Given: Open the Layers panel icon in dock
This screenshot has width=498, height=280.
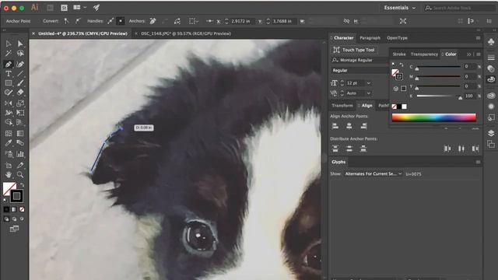Looking at the screenshot, I should 491,133.
